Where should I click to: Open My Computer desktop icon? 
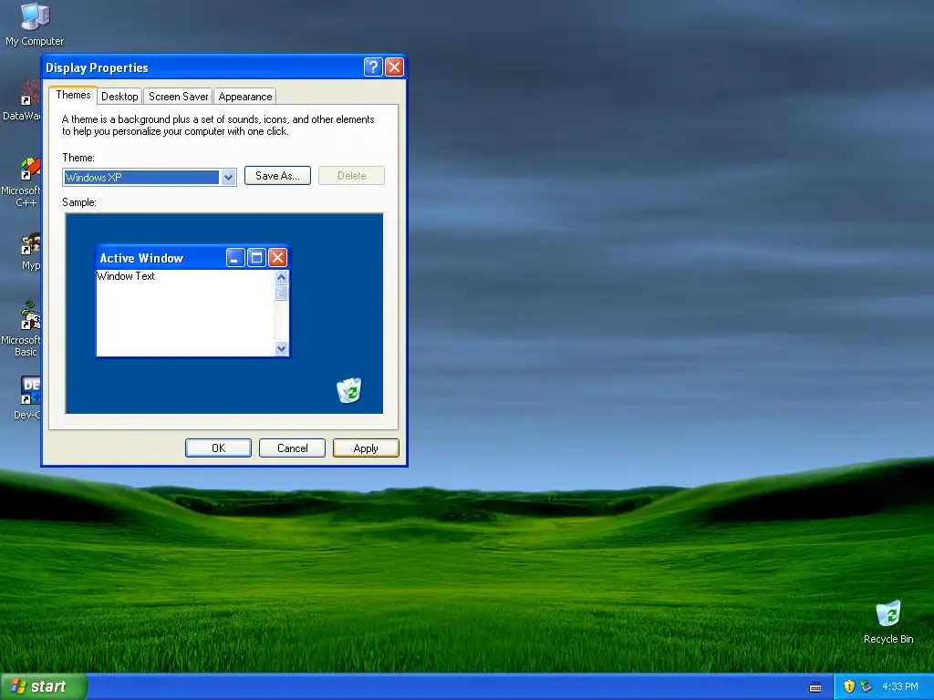pos(35,24)
